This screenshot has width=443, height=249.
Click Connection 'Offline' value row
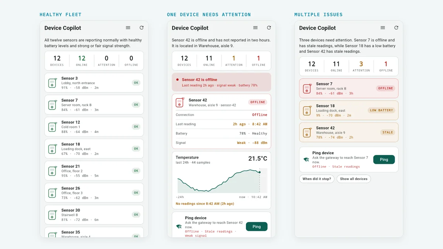click(221, 115)
